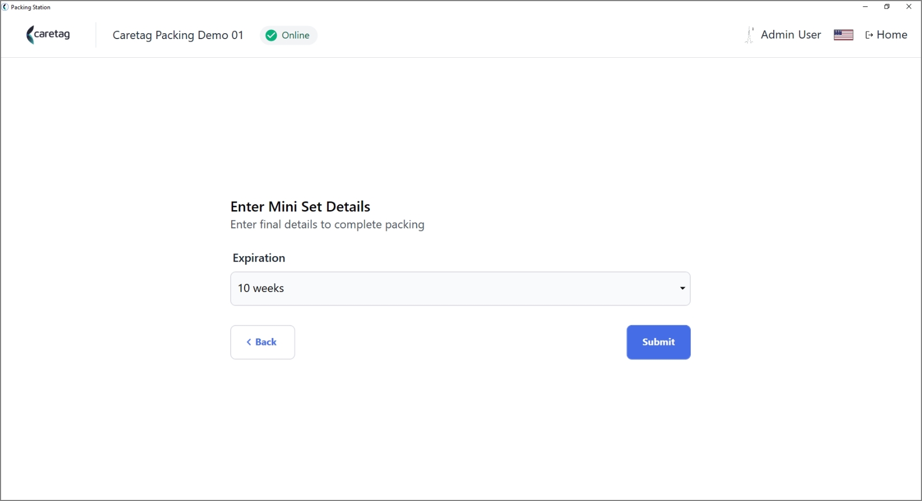Click the Home link text
Viewport: 922px width, 501px height.
coord(892,35)
